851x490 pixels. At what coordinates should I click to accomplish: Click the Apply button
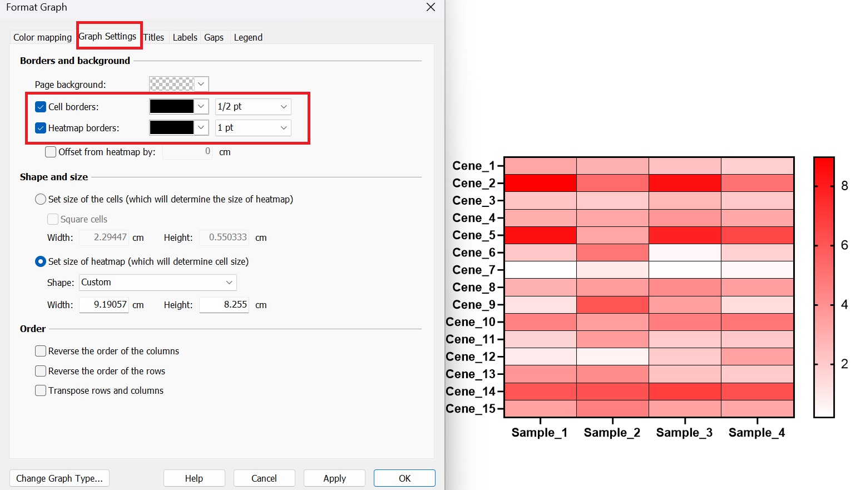(x=334, y=478)
